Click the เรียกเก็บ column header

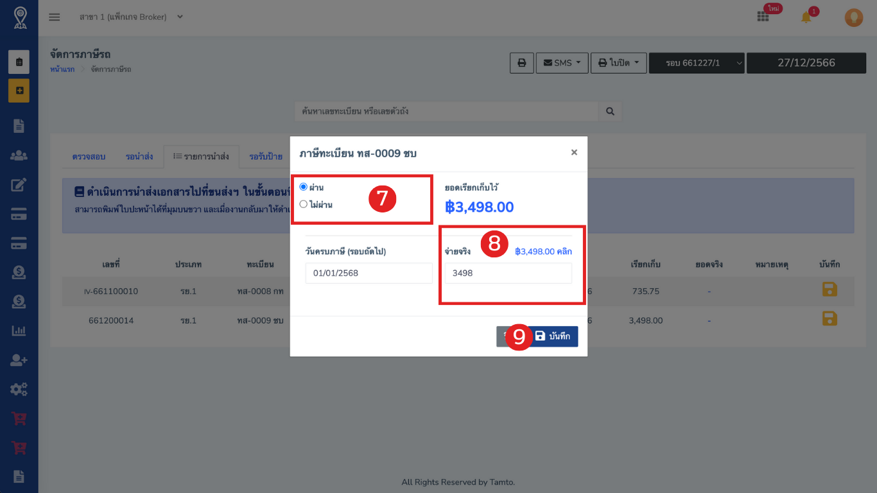[645, 264]
